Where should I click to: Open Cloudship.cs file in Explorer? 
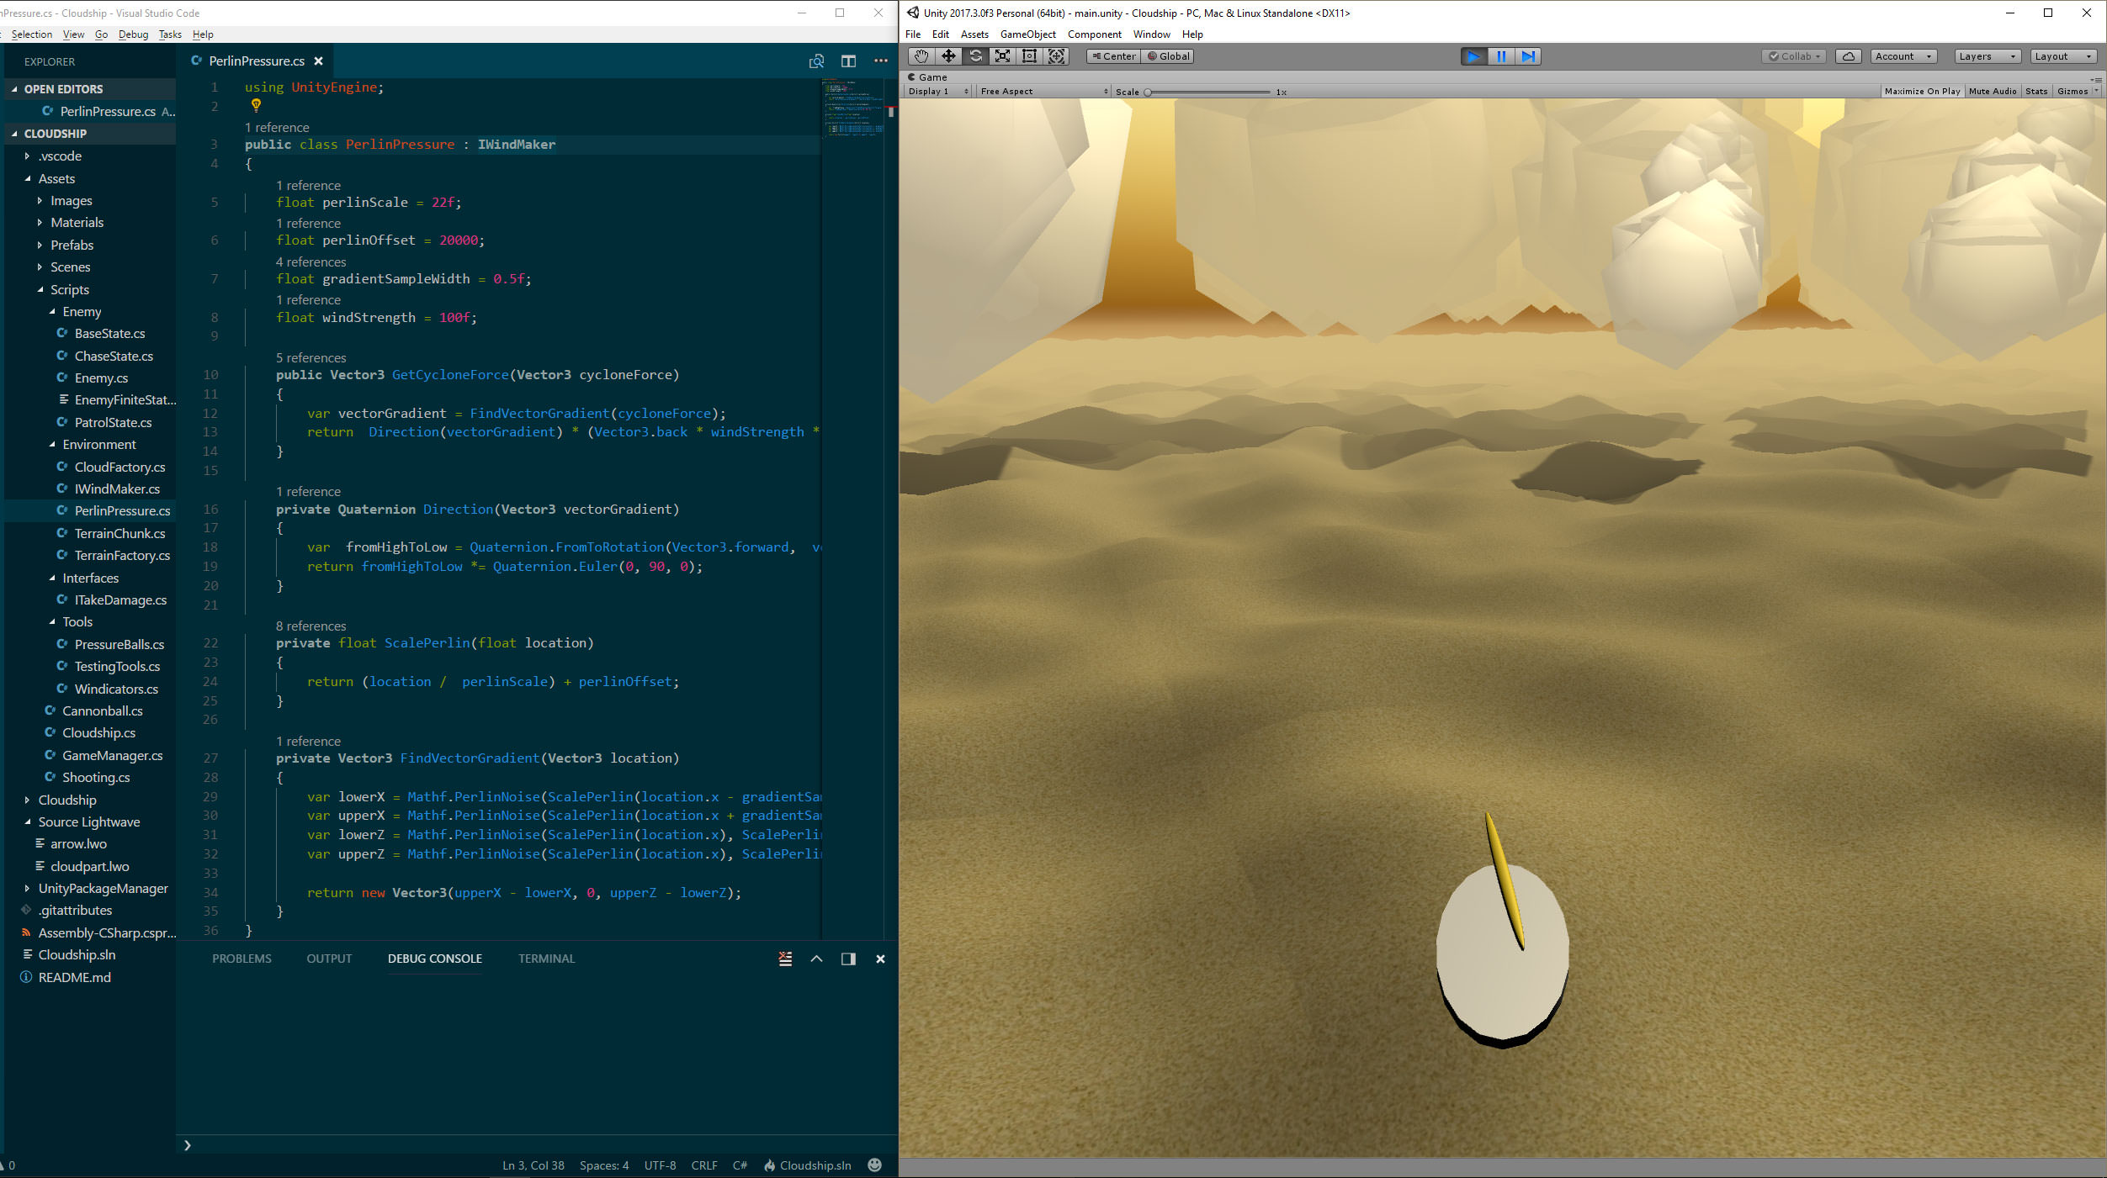point(98,732)
